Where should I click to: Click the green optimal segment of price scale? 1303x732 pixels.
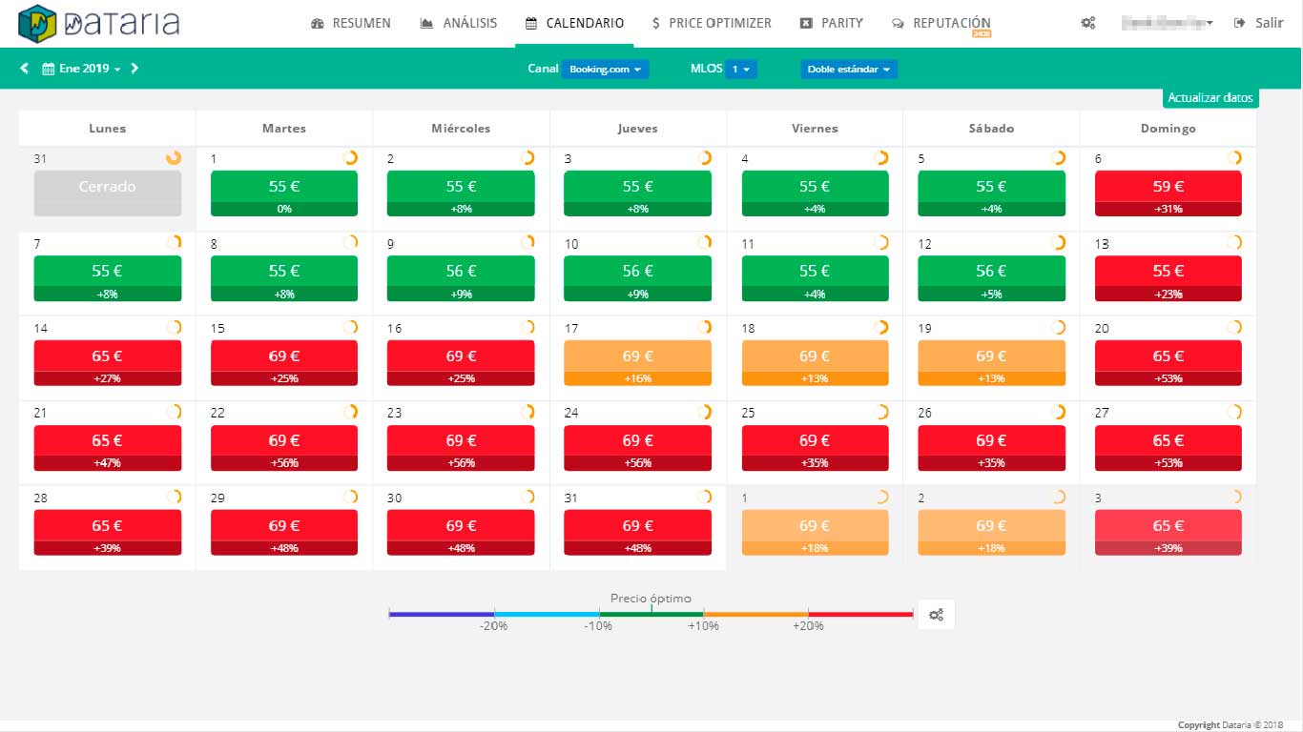click(x=651, y=615)
